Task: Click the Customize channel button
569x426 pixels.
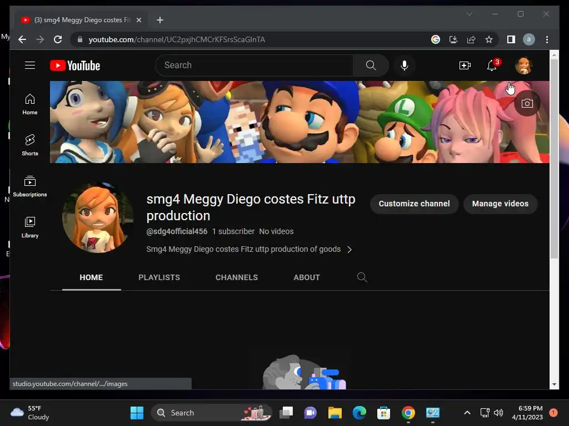Action: click(x=414, y=204)
